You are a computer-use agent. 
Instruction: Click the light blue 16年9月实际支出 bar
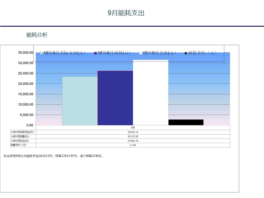(x=80, y=101)
